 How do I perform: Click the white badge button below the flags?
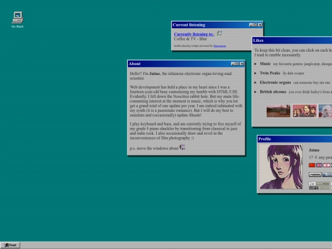pos(315,175)
